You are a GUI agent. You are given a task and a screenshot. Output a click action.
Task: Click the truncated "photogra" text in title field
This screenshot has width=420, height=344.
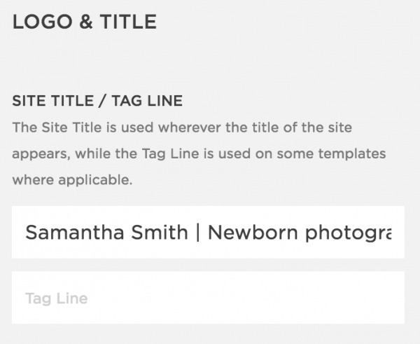(x=344, y=233)
